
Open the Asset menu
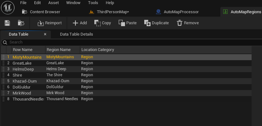[x=53, y=3]
